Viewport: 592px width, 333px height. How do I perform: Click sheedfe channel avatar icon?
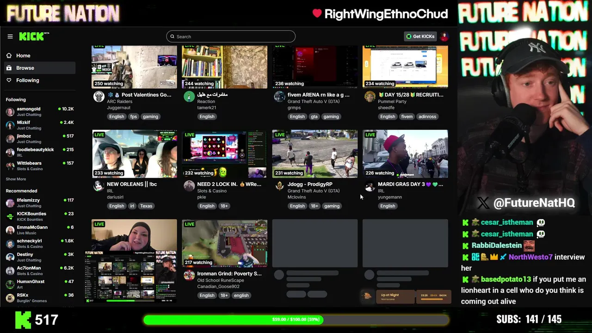[x=370, y=96]
